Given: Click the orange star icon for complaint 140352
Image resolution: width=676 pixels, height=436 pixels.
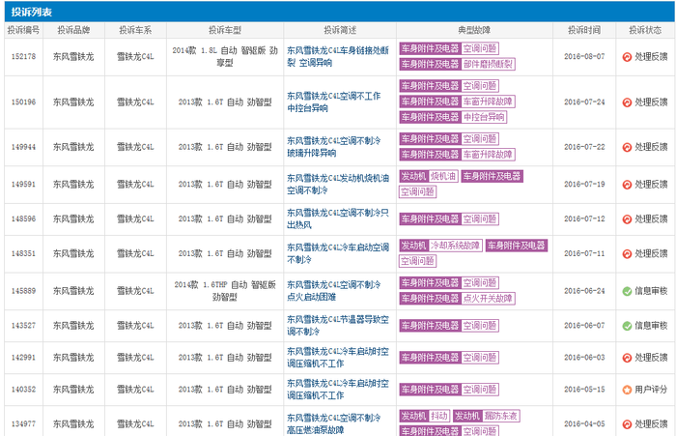Looking at the screenshot, I should (627, 390).
